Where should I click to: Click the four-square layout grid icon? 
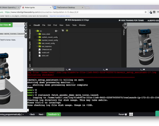click(x=131, y=114)
